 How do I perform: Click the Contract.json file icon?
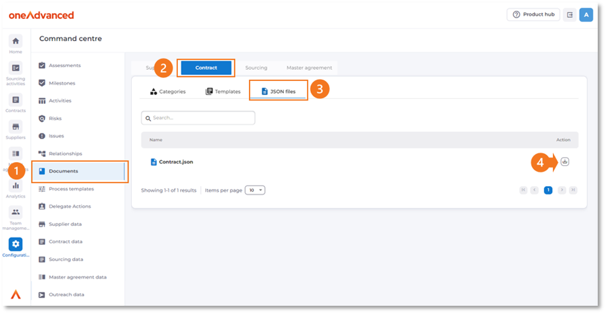tap(153, 162)
